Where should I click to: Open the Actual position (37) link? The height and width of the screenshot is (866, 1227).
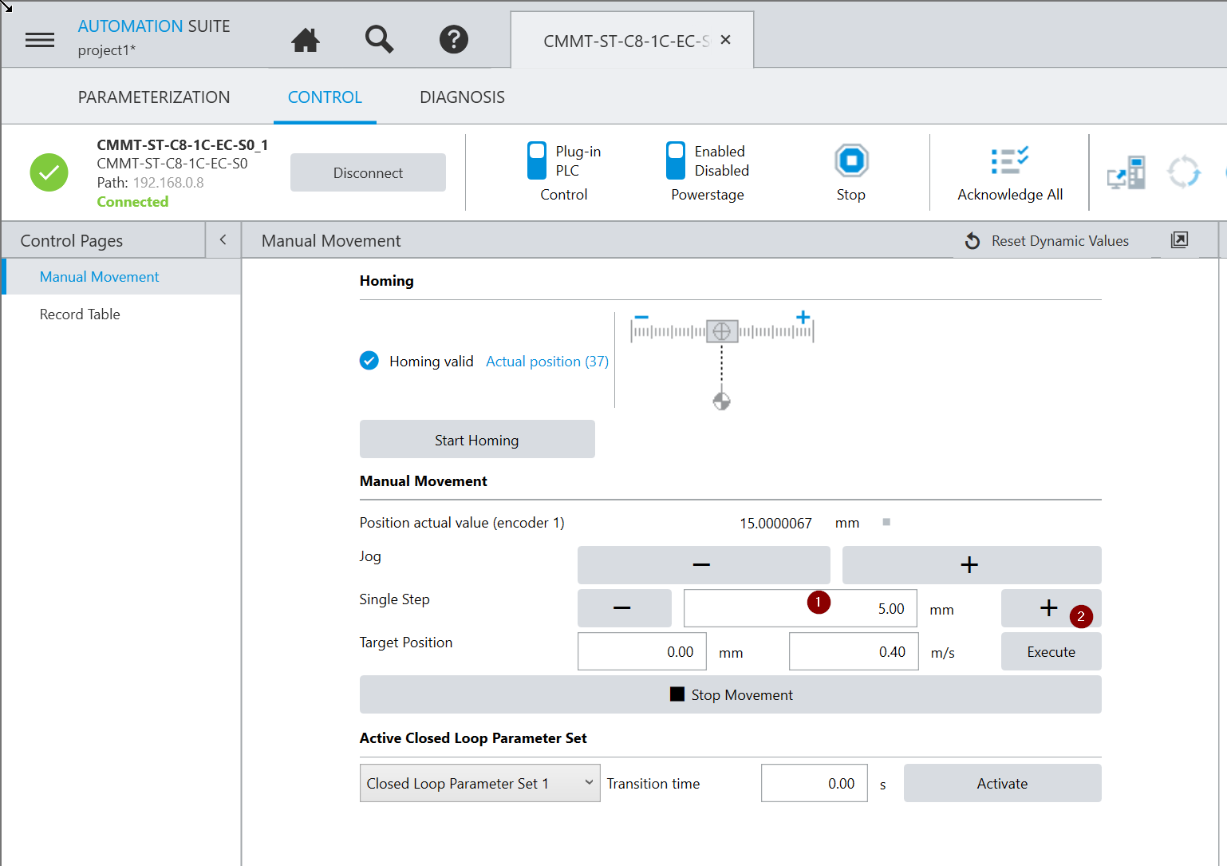(547, 362)
